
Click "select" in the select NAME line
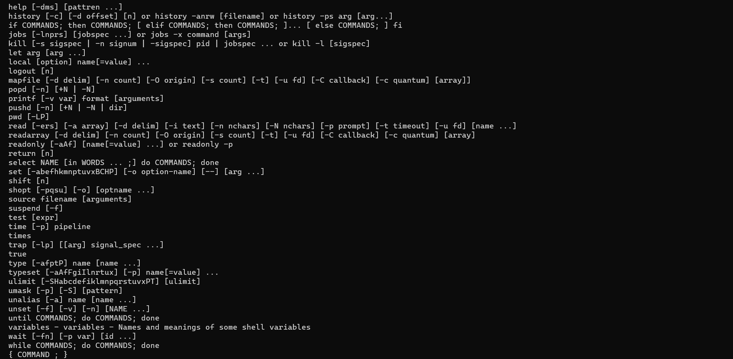coord(22,163)
